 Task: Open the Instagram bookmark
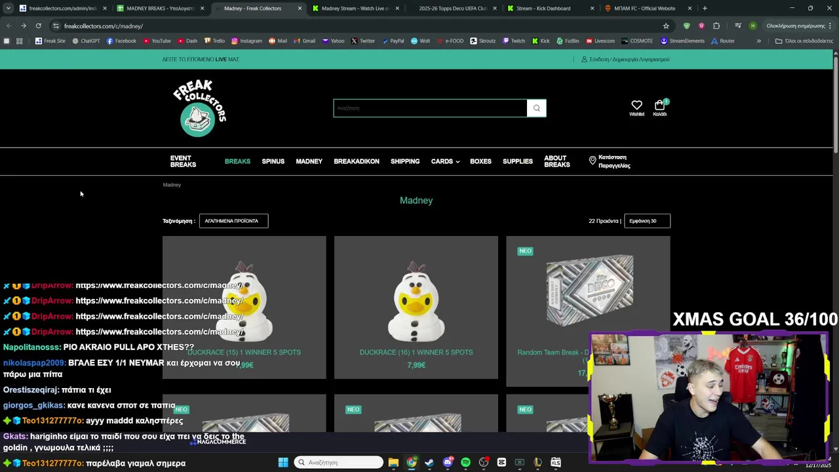[246, 41]
